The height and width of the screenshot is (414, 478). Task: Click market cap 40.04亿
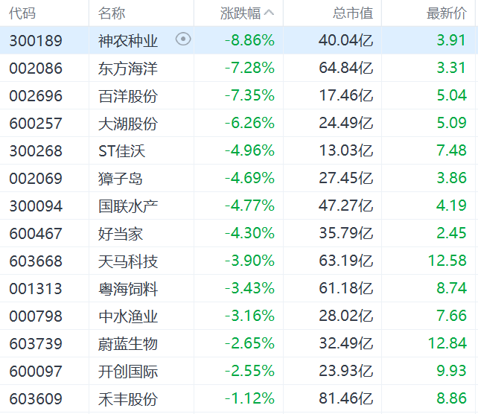[345, 40]
